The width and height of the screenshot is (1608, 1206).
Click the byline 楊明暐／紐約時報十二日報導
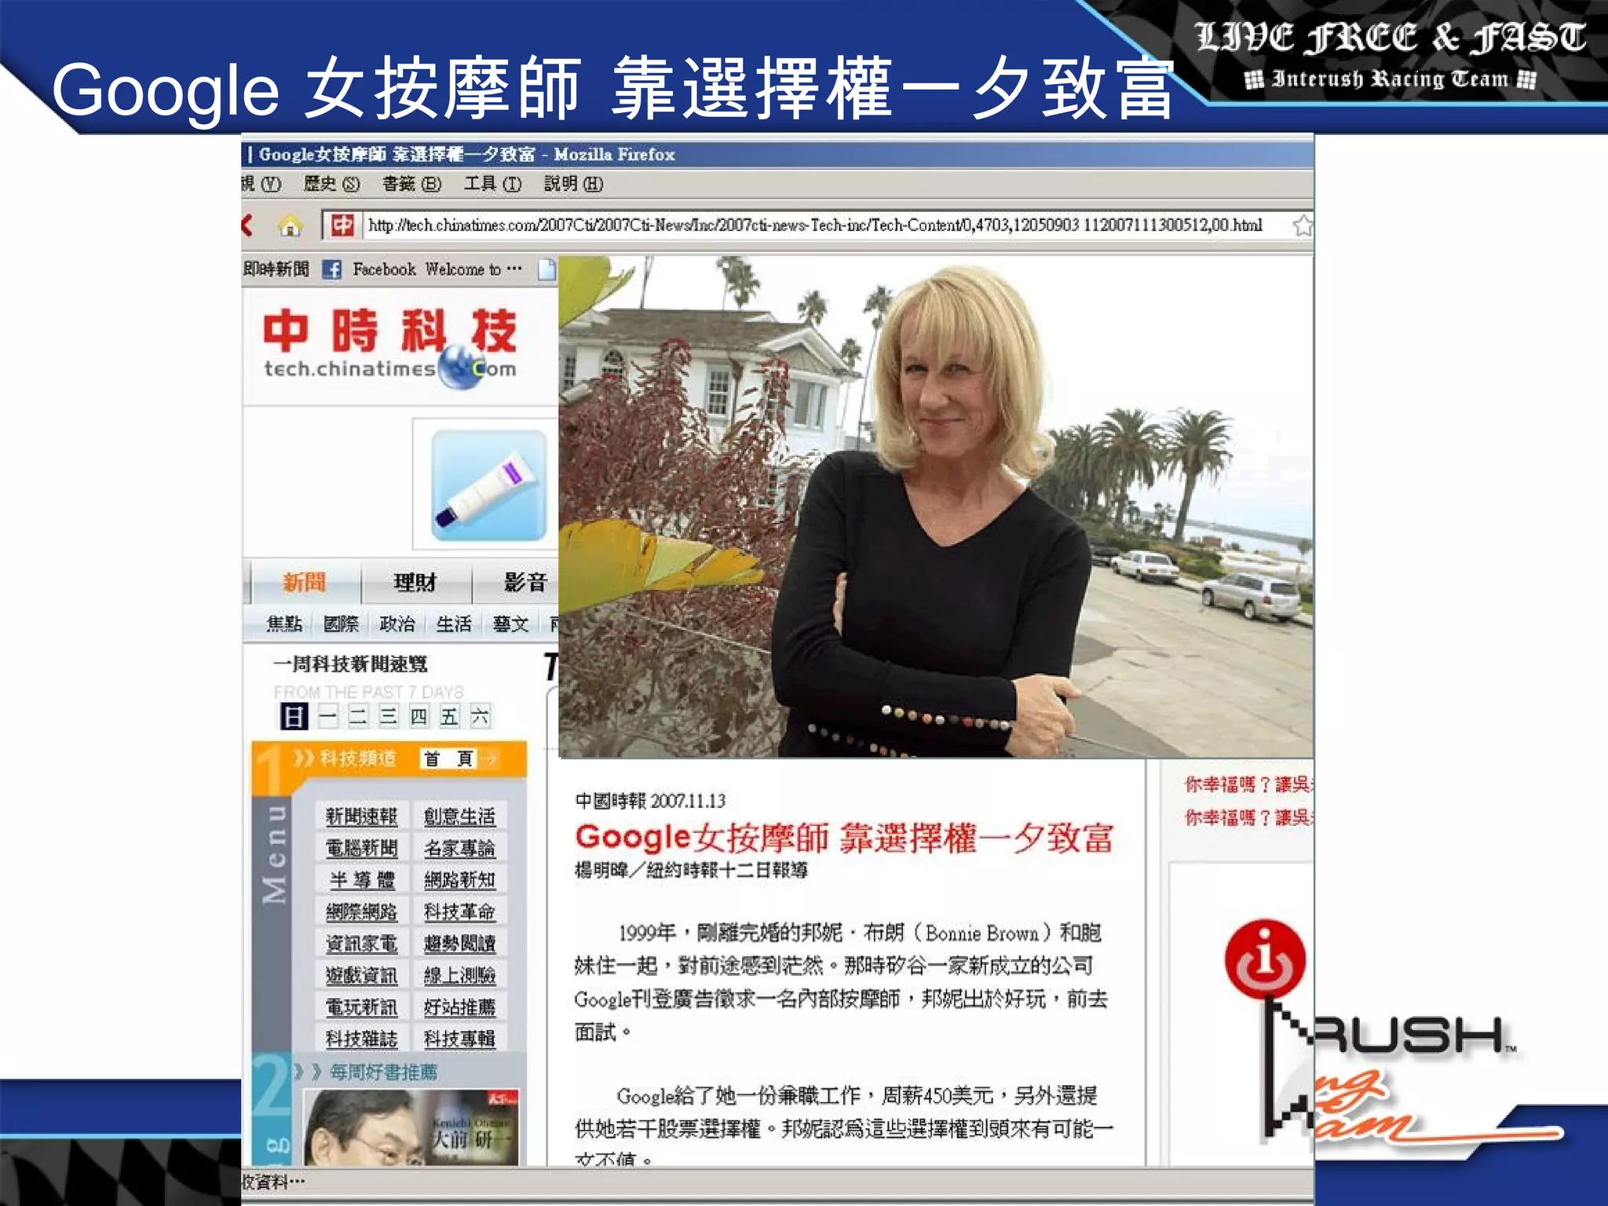(691, 870)
